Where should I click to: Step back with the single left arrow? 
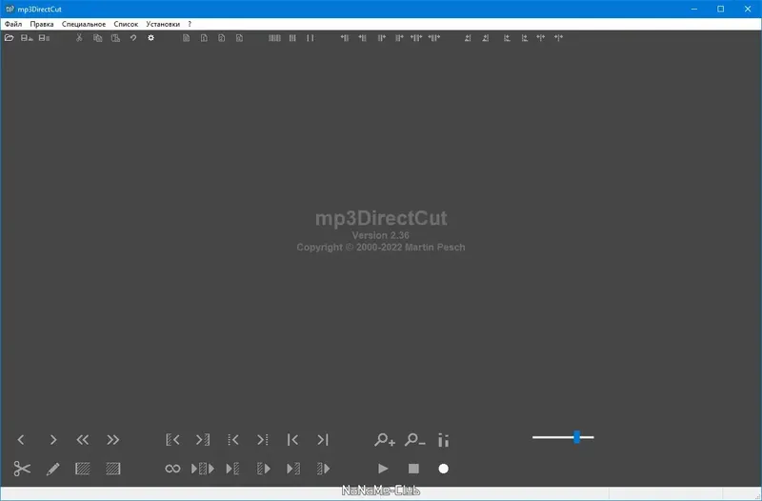tap(21, 440)
